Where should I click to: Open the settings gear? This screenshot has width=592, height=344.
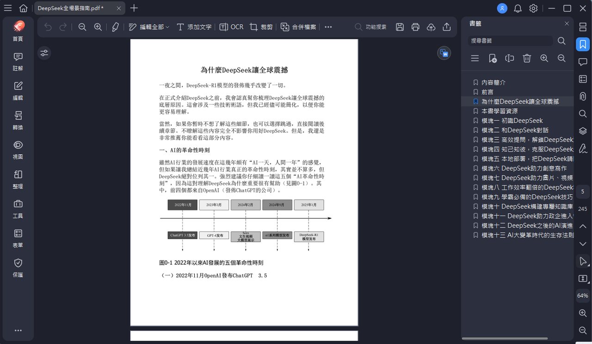(534, 8)
